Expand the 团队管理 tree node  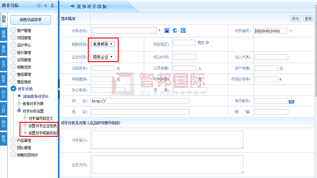pyautogui.click(x=13, y=147)
